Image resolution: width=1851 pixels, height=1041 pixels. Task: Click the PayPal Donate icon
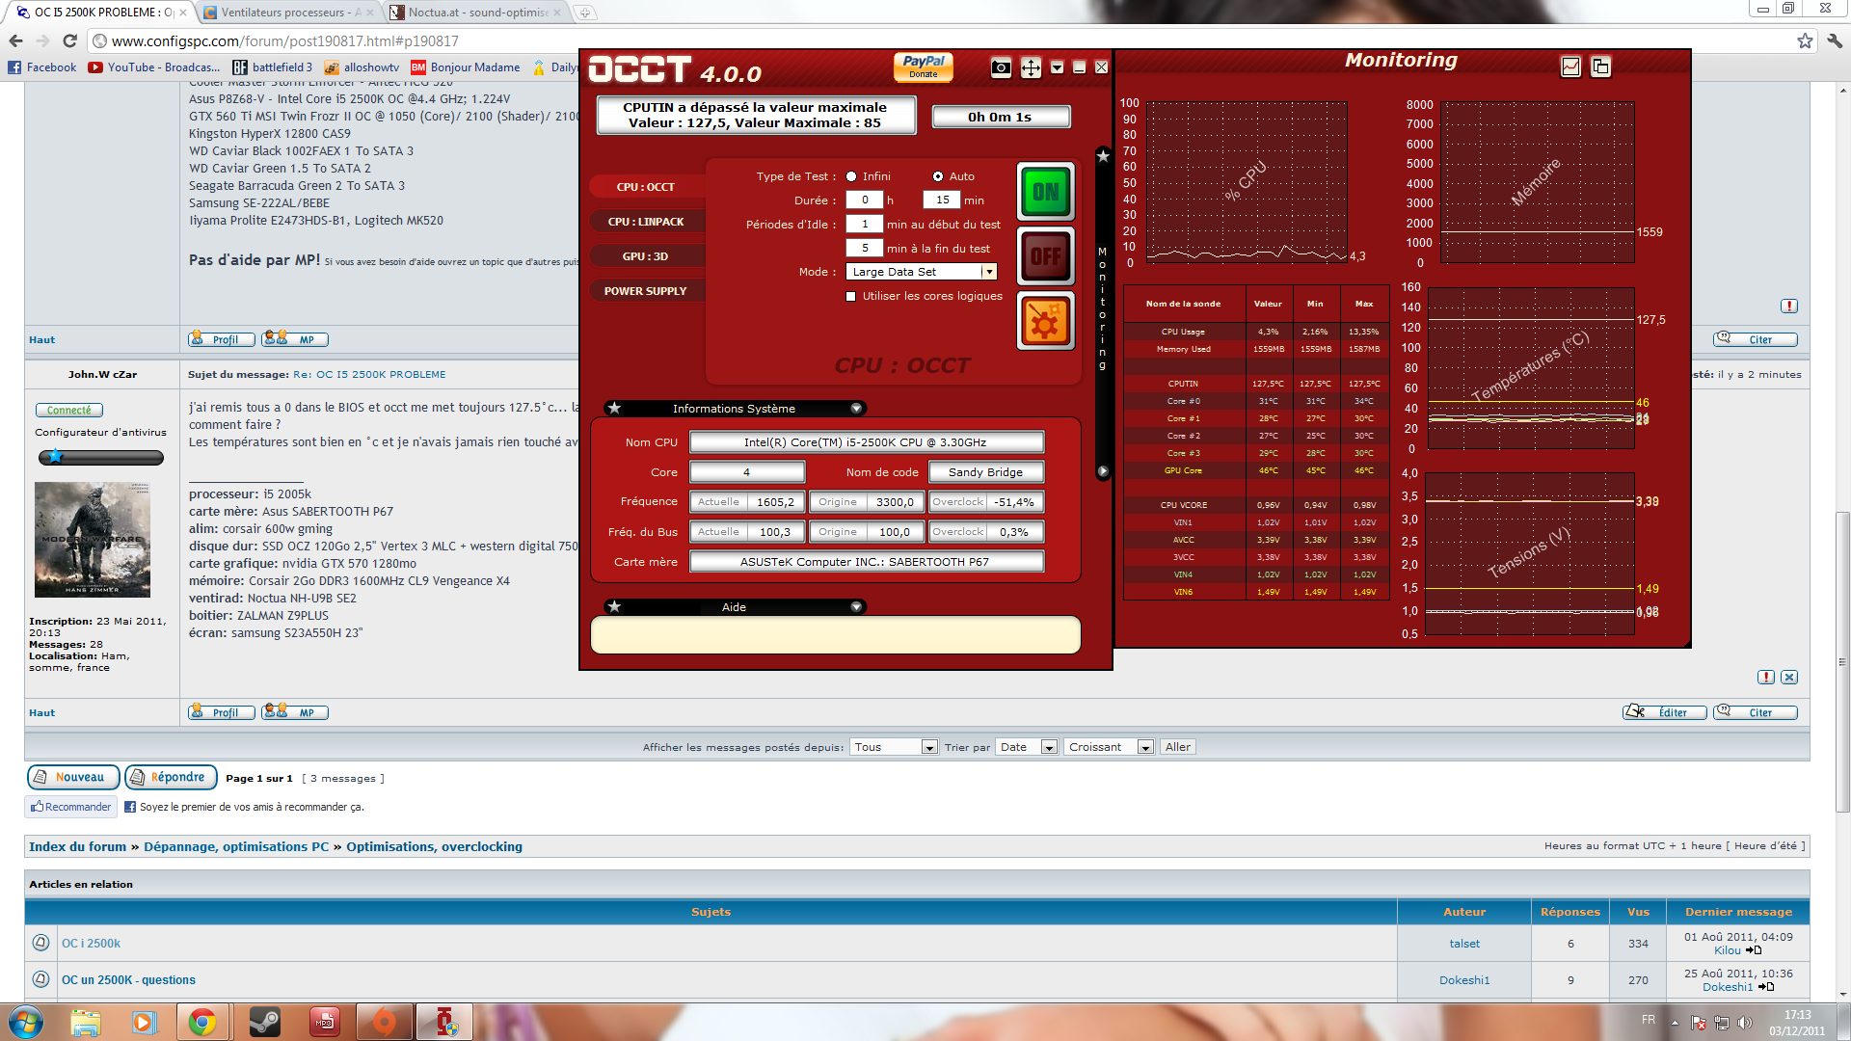[x=924, y=66]
